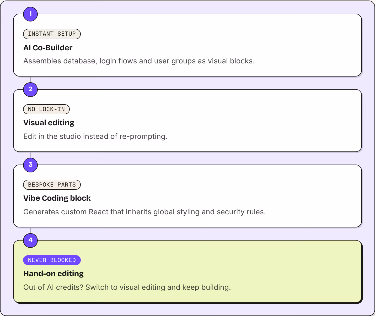Click 'Edit in the studio instead of re-prompting.'

[x=95, y=137]
